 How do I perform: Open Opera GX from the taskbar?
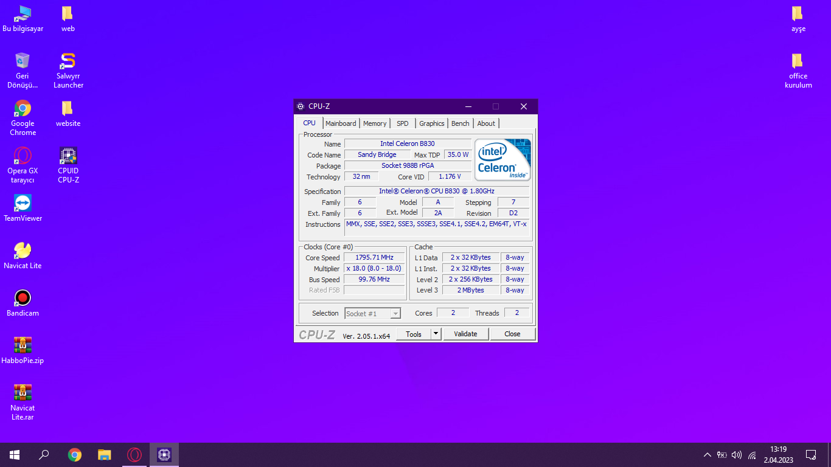[x=134, y=455]
